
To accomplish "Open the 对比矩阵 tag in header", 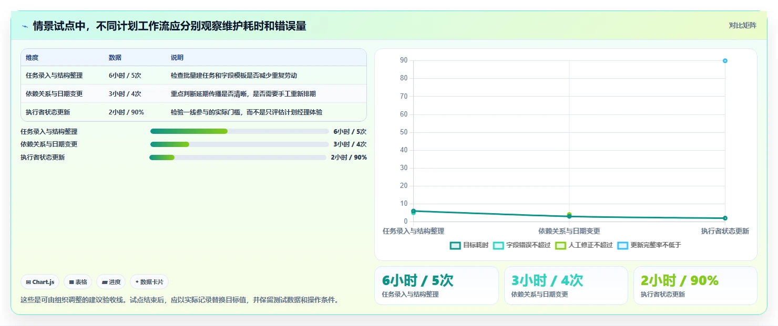I will 742,26.
